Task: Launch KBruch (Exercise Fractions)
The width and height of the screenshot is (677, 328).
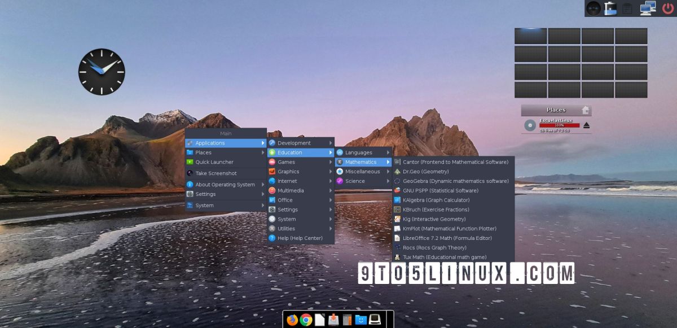Action: tap(454, 209)
